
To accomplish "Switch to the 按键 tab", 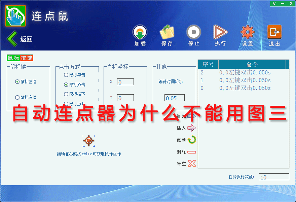I will coord(27,58).
